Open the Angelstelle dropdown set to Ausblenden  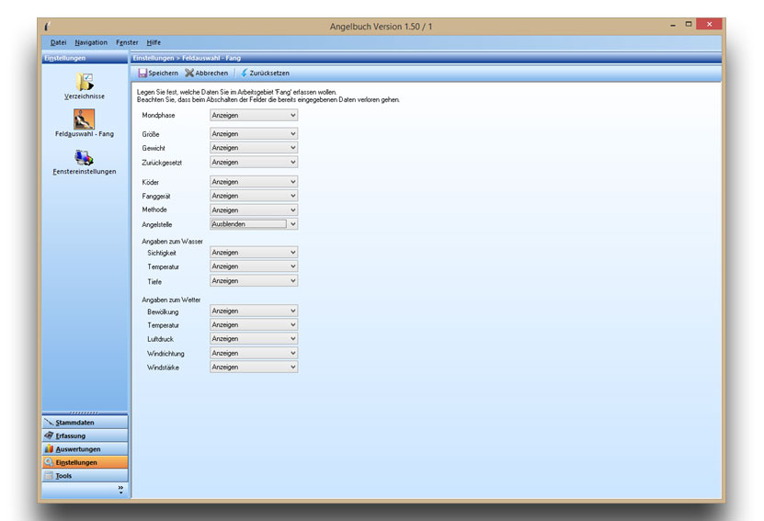coord(254,223)
